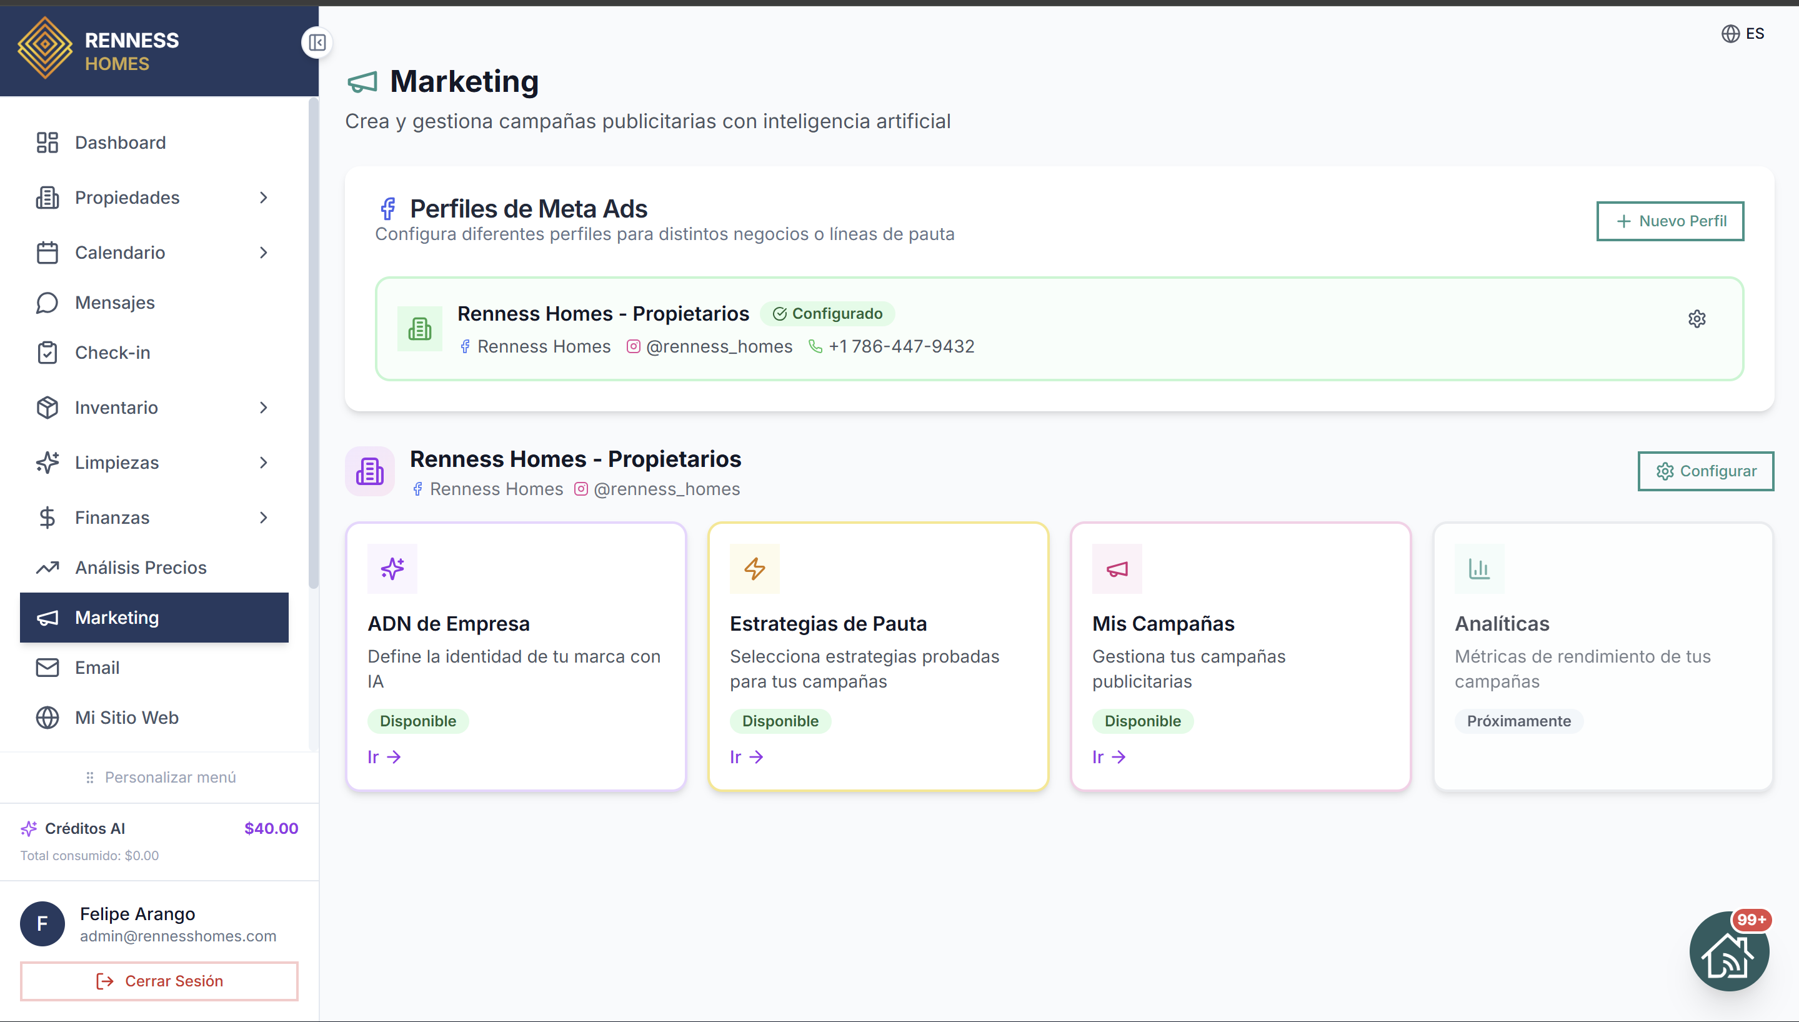The image size is (1799, 1022).
Task: Collapse the sidebar with the collapse toggle
Action: click(316, 43)
